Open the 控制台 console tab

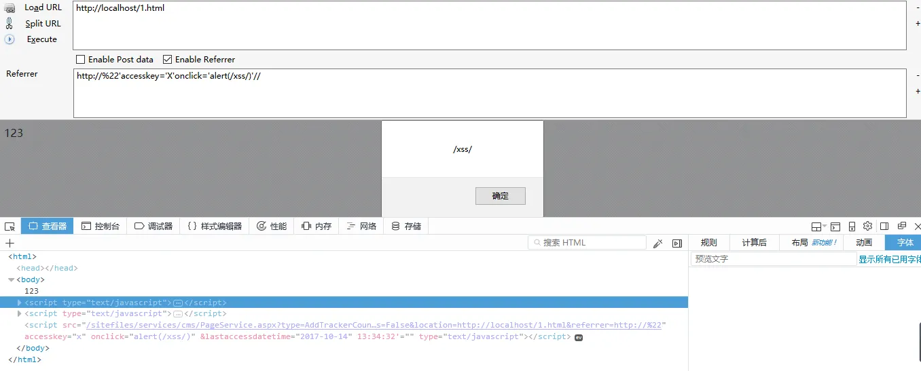click(101, 227)
